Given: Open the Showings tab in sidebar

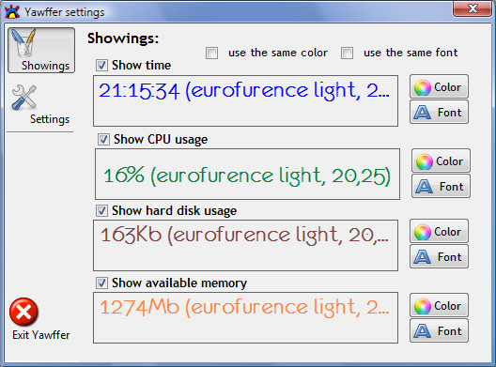Looking at the screenshot, I should 41,51.
